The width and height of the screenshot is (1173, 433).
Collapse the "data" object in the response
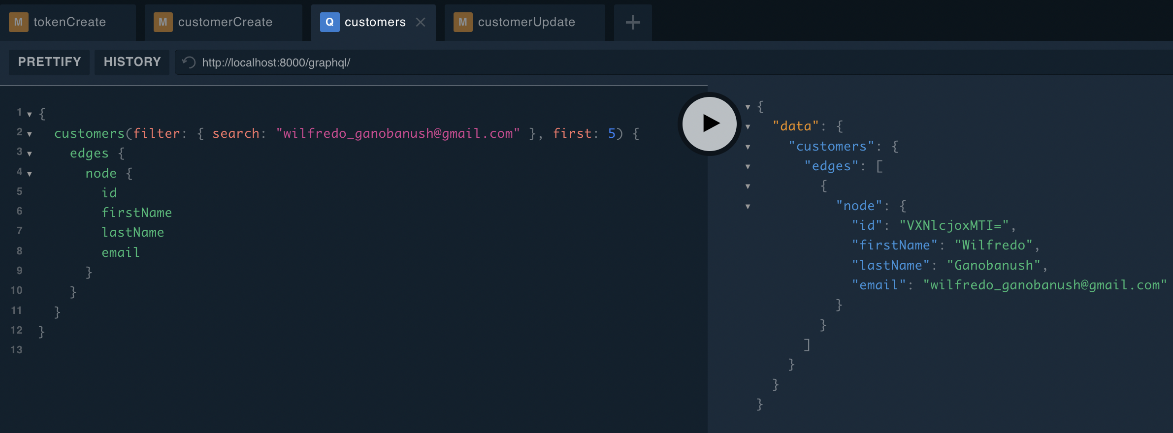748,127
